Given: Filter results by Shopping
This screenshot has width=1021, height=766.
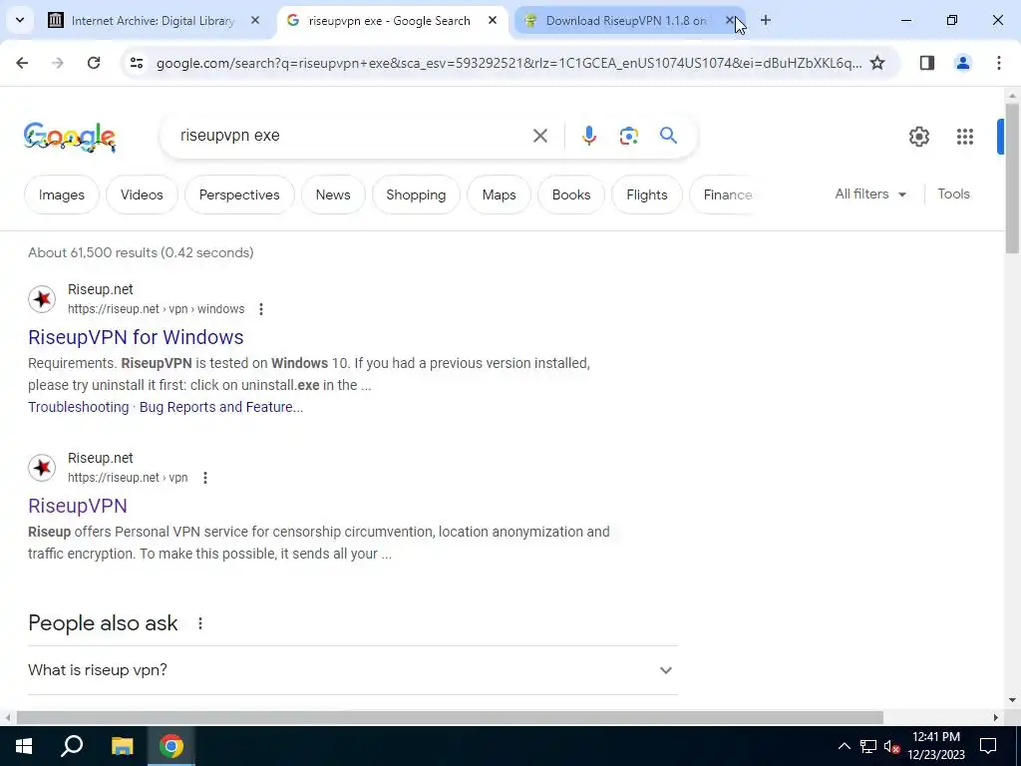Looking at the screenshot, I should (x=416, y=194).
